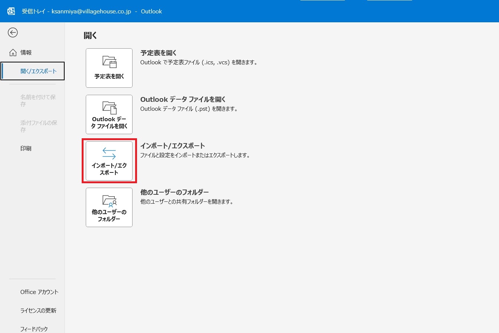Click the 他のユーザーのフォルダー heading text
The width and height of the screenshot is (499, 333).
(x=175, y=193)
